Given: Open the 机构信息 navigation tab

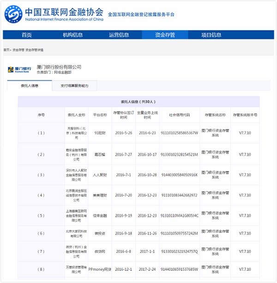Looking at the screenshot, I should pyautogui.click(x=73, y=35).
